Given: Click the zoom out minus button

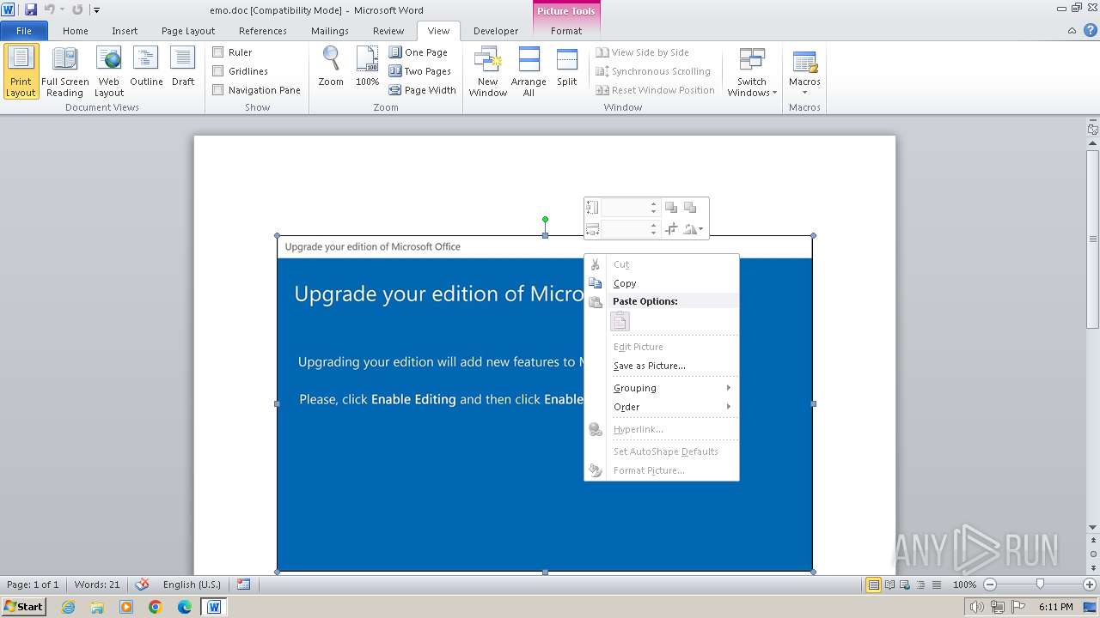Looking at the screenshot, I should coord(990,585).
